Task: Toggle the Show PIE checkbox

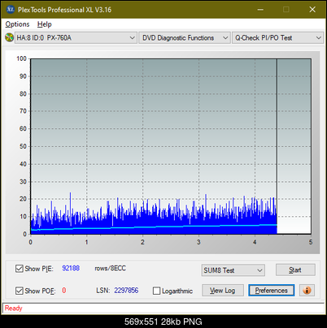Action: click(x=20, y=269)
